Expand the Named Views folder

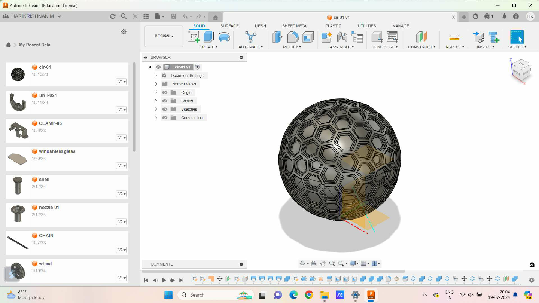point(156,84)
